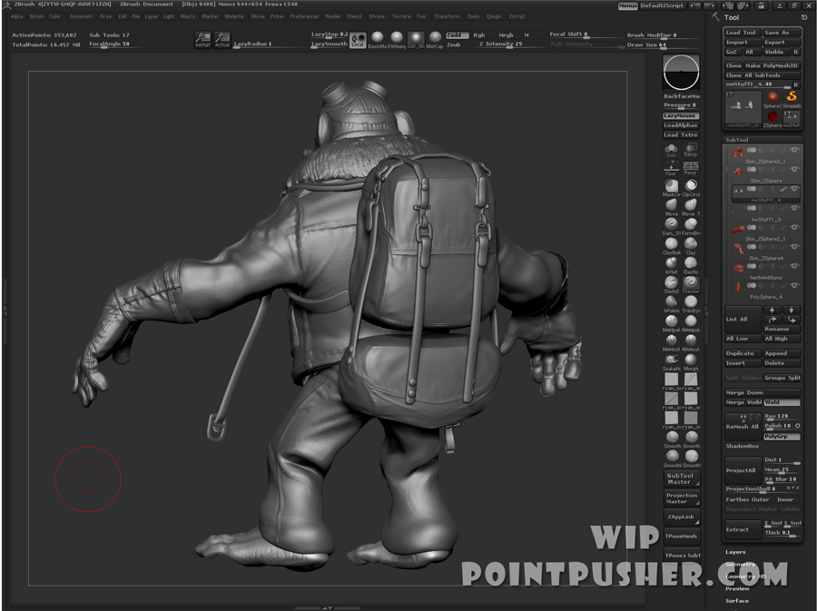Turn on Transp transparency icon

(x=691, y=151)
